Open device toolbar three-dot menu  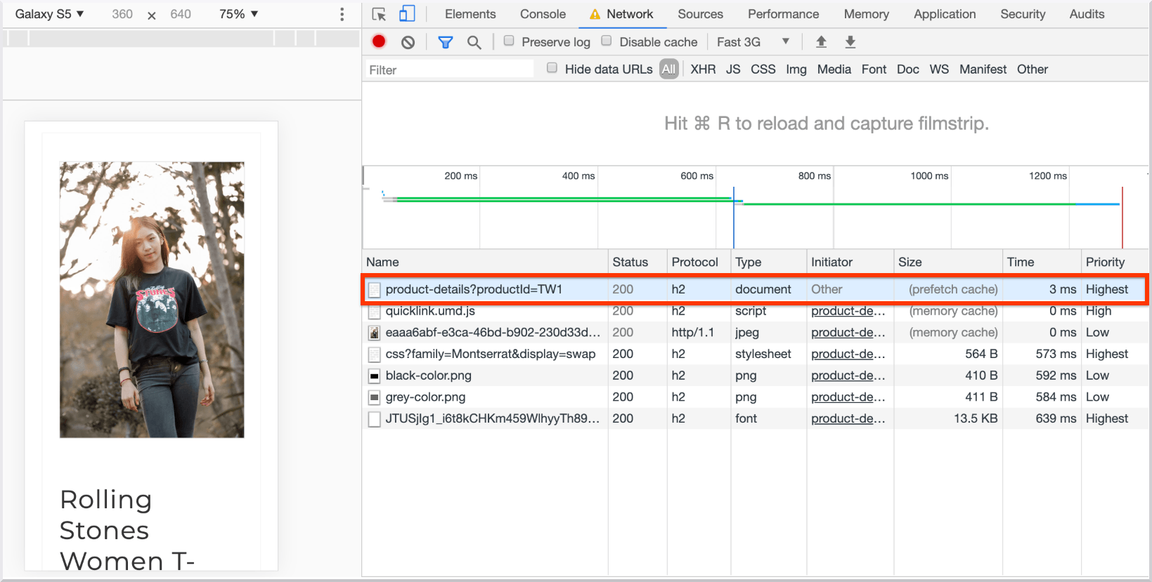click(x=342, y=14)
